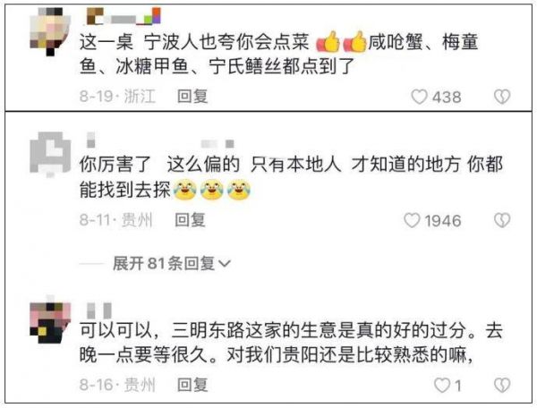Screen dimensions: 537x408
Task: Expand 展开81条回复 replies
Action: pos(171,264)
